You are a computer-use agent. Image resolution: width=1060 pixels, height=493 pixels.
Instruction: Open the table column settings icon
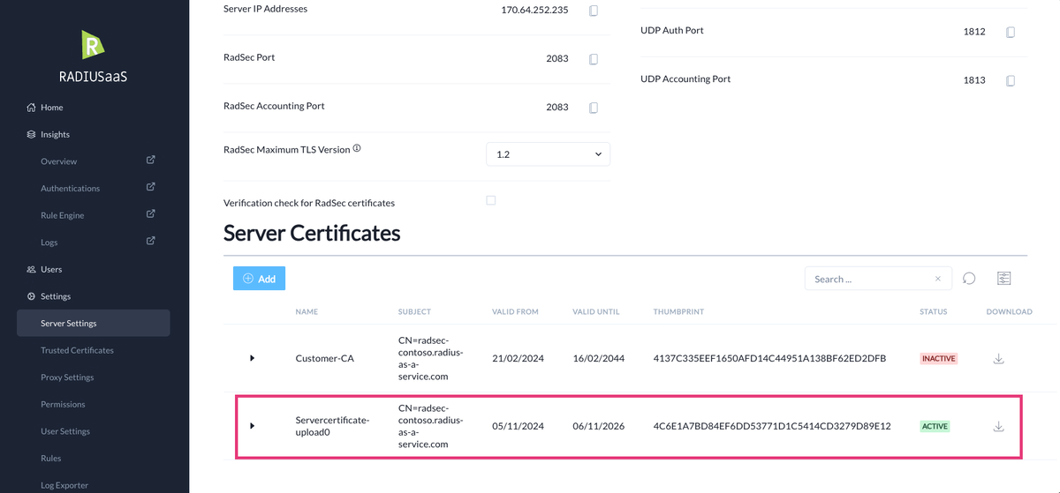(1003, 279)
